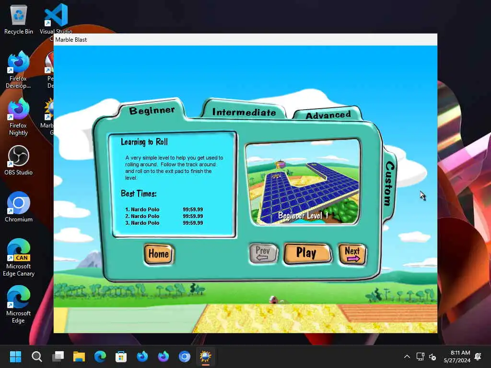Open taskbar Search
Screen dimensions: 491x368
point(36,356)
